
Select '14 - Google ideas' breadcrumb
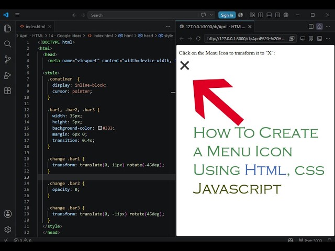pyautogui.click(x=65, y=36)
